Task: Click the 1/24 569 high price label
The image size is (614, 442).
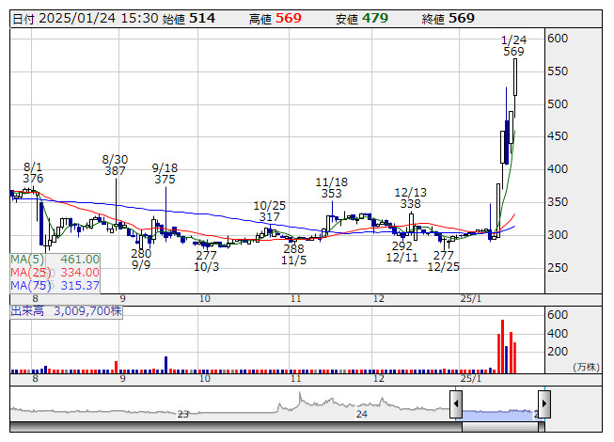Action: click(x=513, y=46)
